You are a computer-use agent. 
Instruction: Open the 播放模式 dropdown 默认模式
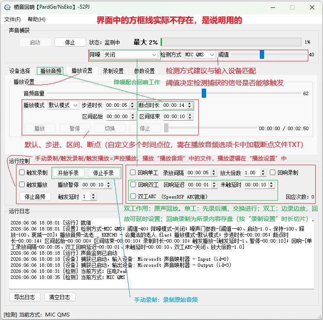tap(63, 105)
